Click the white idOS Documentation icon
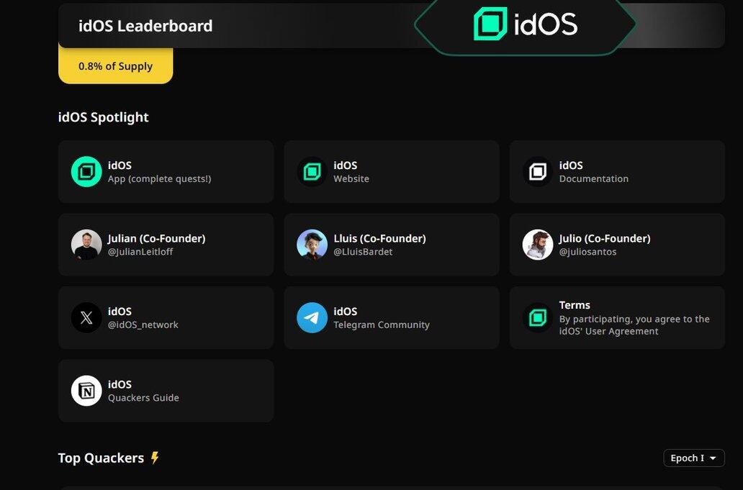 point(537,171)
